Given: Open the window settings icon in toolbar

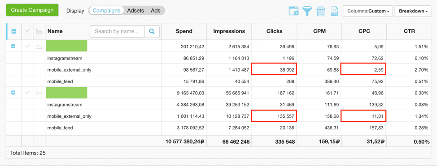Looking at the screenshot, I should coord(293,11).
